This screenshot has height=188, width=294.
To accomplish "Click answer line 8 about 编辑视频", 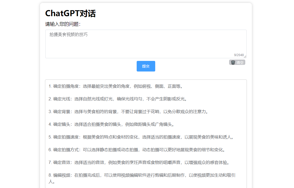I will 142,178.
